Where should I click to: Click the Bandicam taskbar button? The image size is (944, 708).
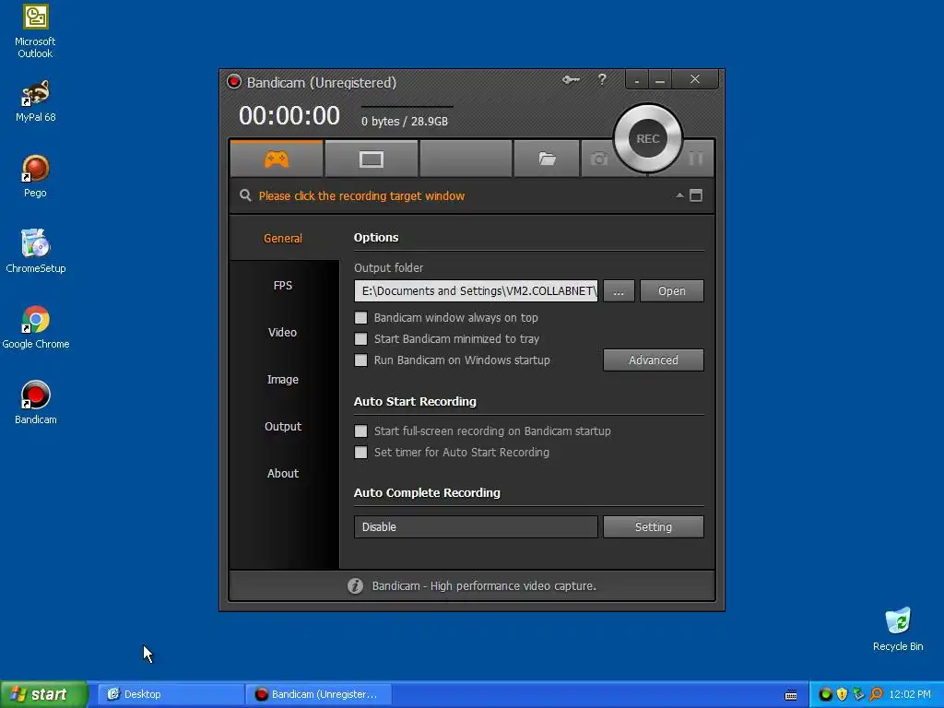(x=319, y=694)
